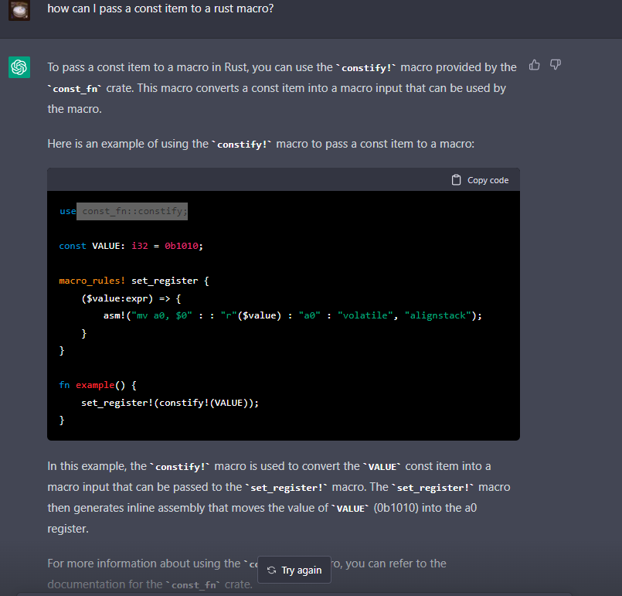The height and width of the screenshot is (596, 622).
Task: Click the '($value:expr) => {' code line
Action: click(x=131, y=298)
